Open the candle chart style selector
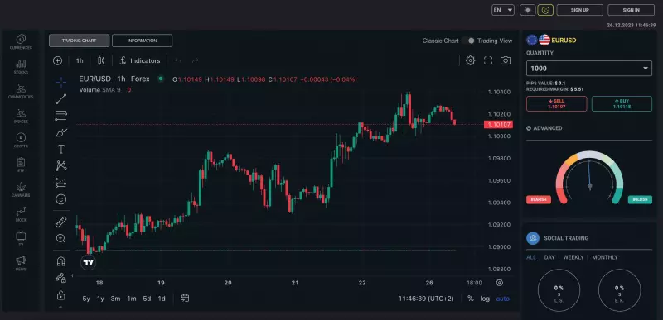 (100, 60)
